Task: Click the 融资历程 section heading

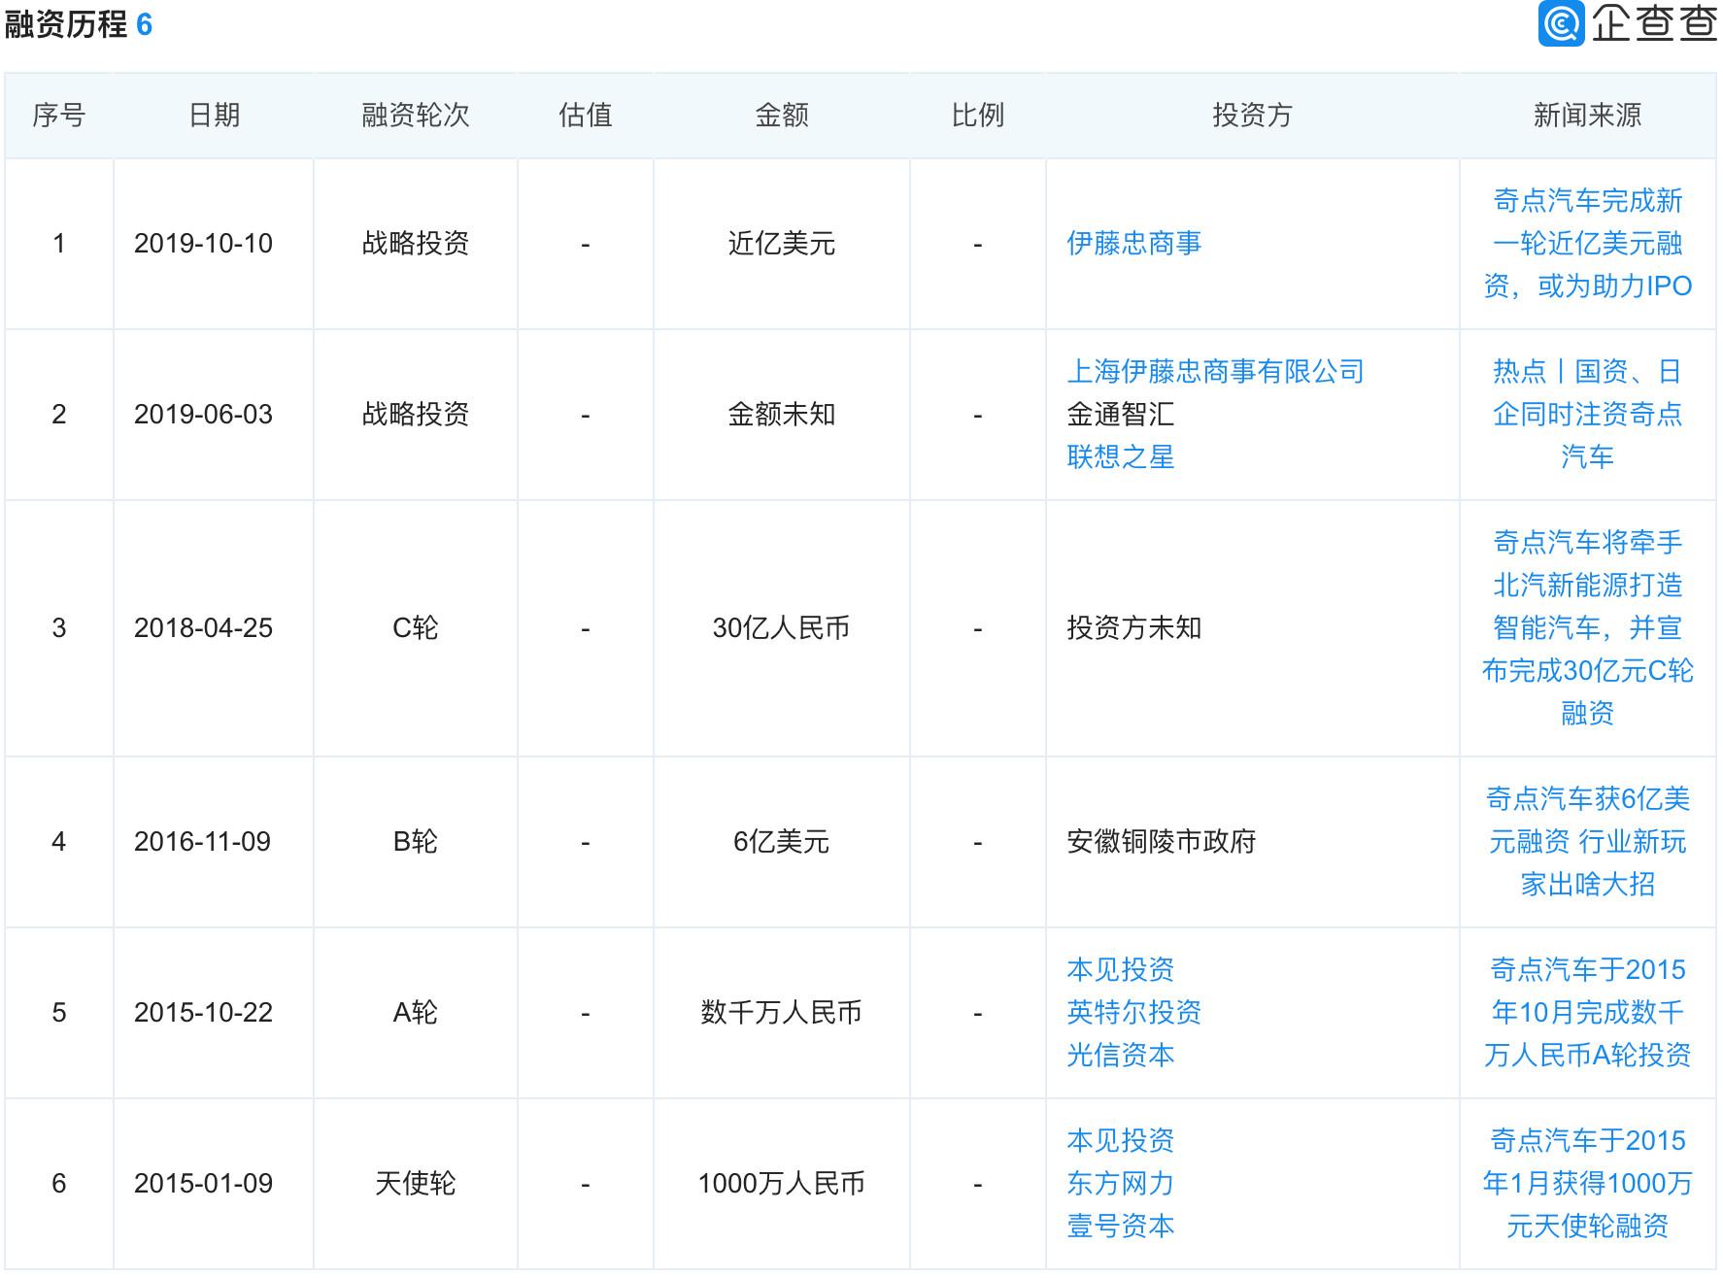Action: click(65, 23)
